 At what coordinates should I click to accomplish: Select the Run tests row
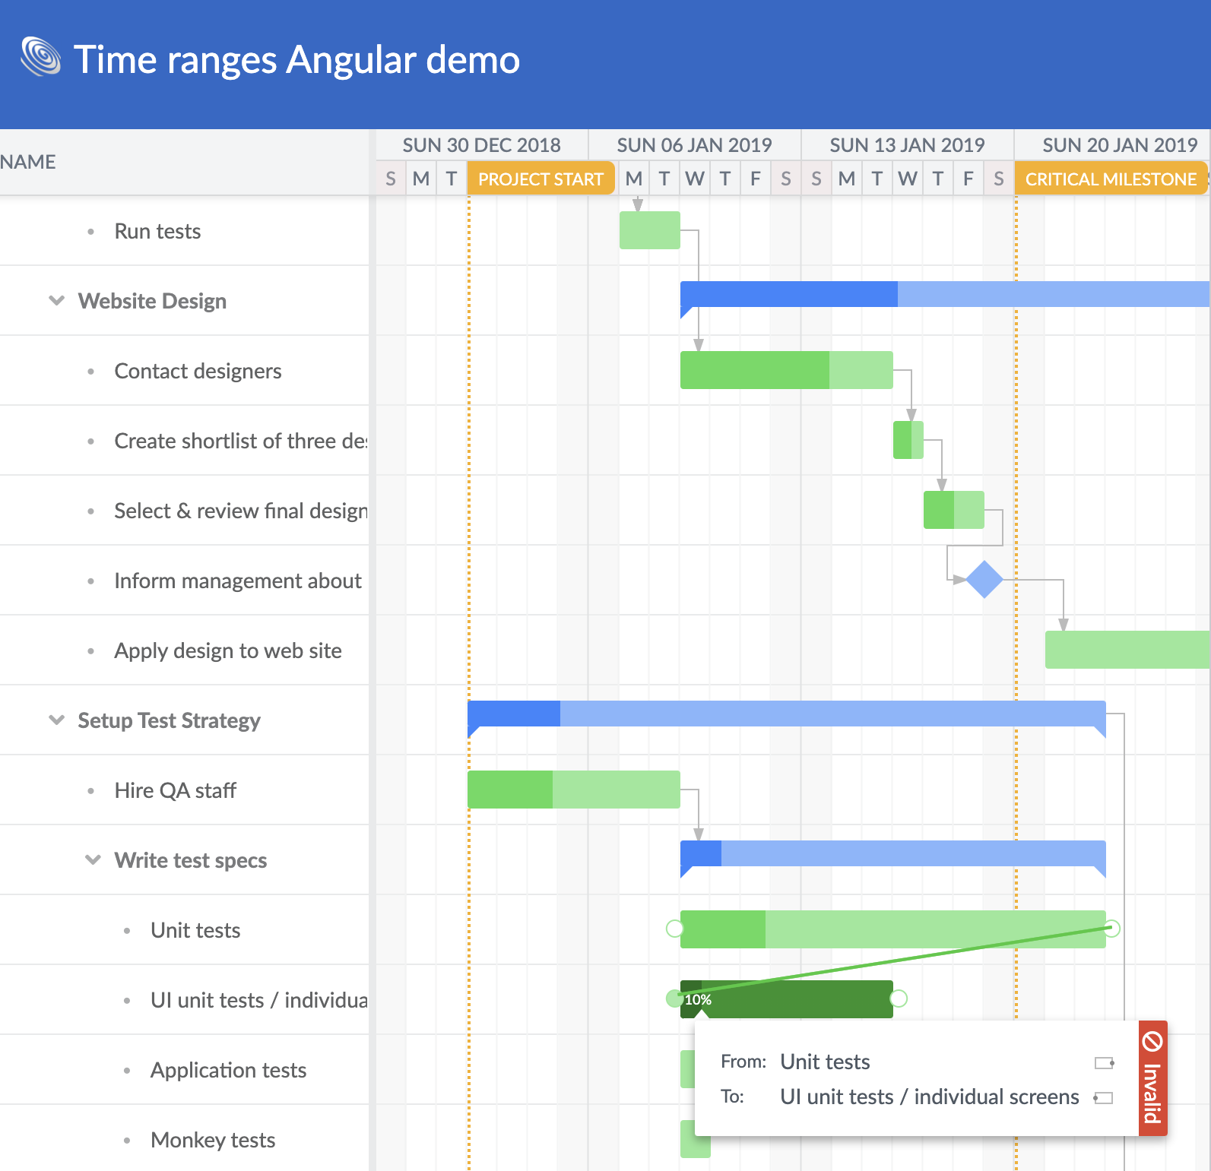click(x=184, y=231)
